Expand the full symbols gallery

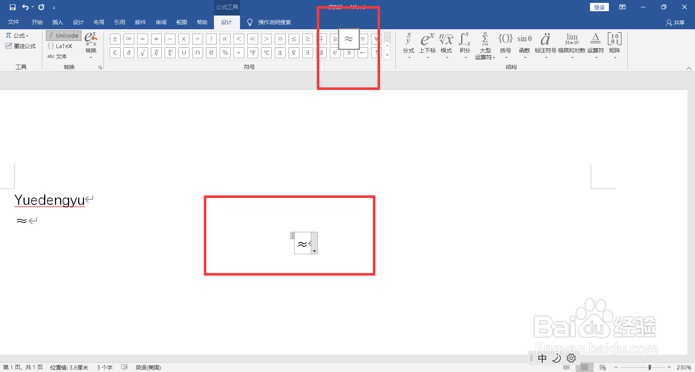(x=387, y=55)
